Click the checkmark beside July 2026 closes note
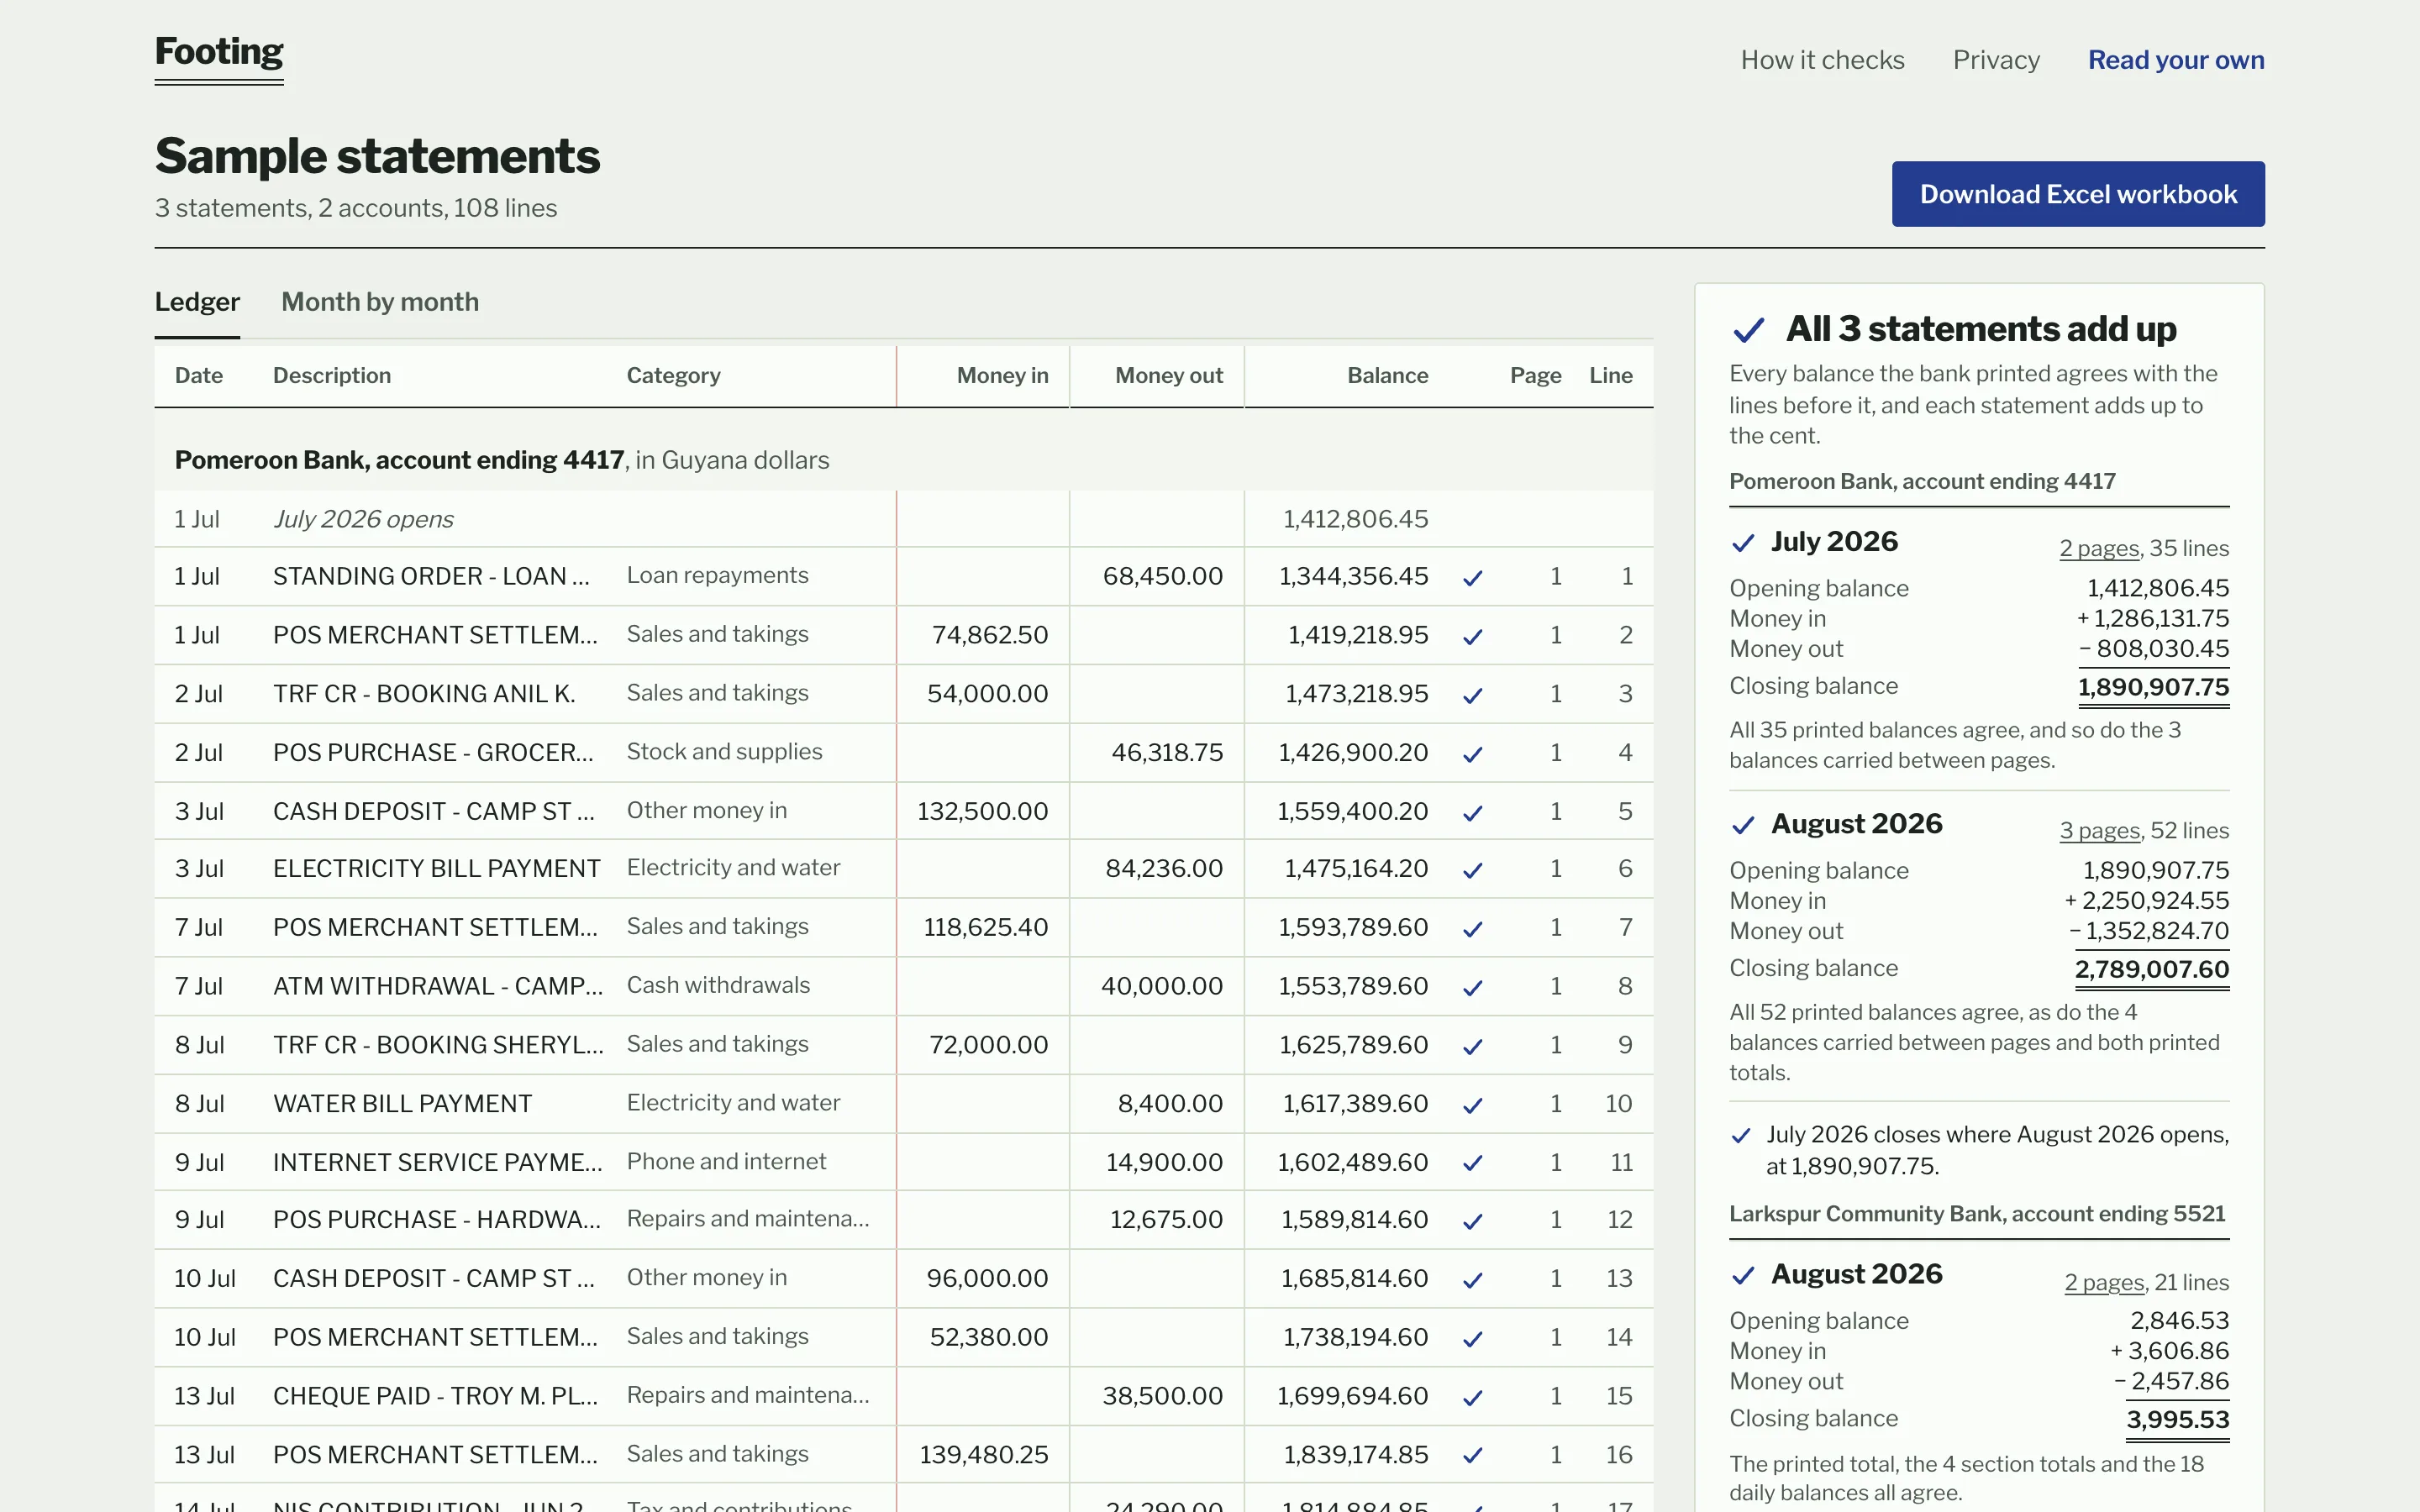The width and height of the screenshot is (2420, 1512). pos(1741,1136)
